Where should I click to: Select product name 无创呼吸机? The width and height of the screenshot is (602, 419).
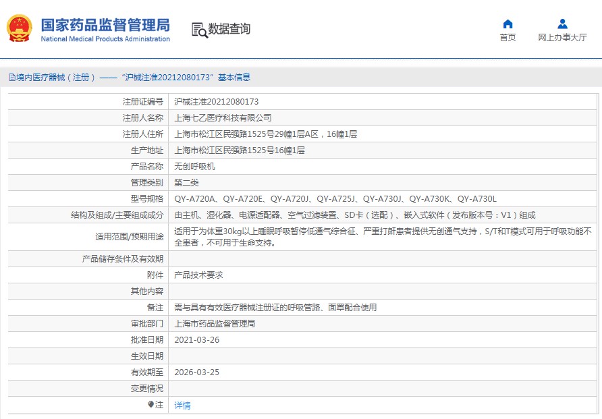194,166
